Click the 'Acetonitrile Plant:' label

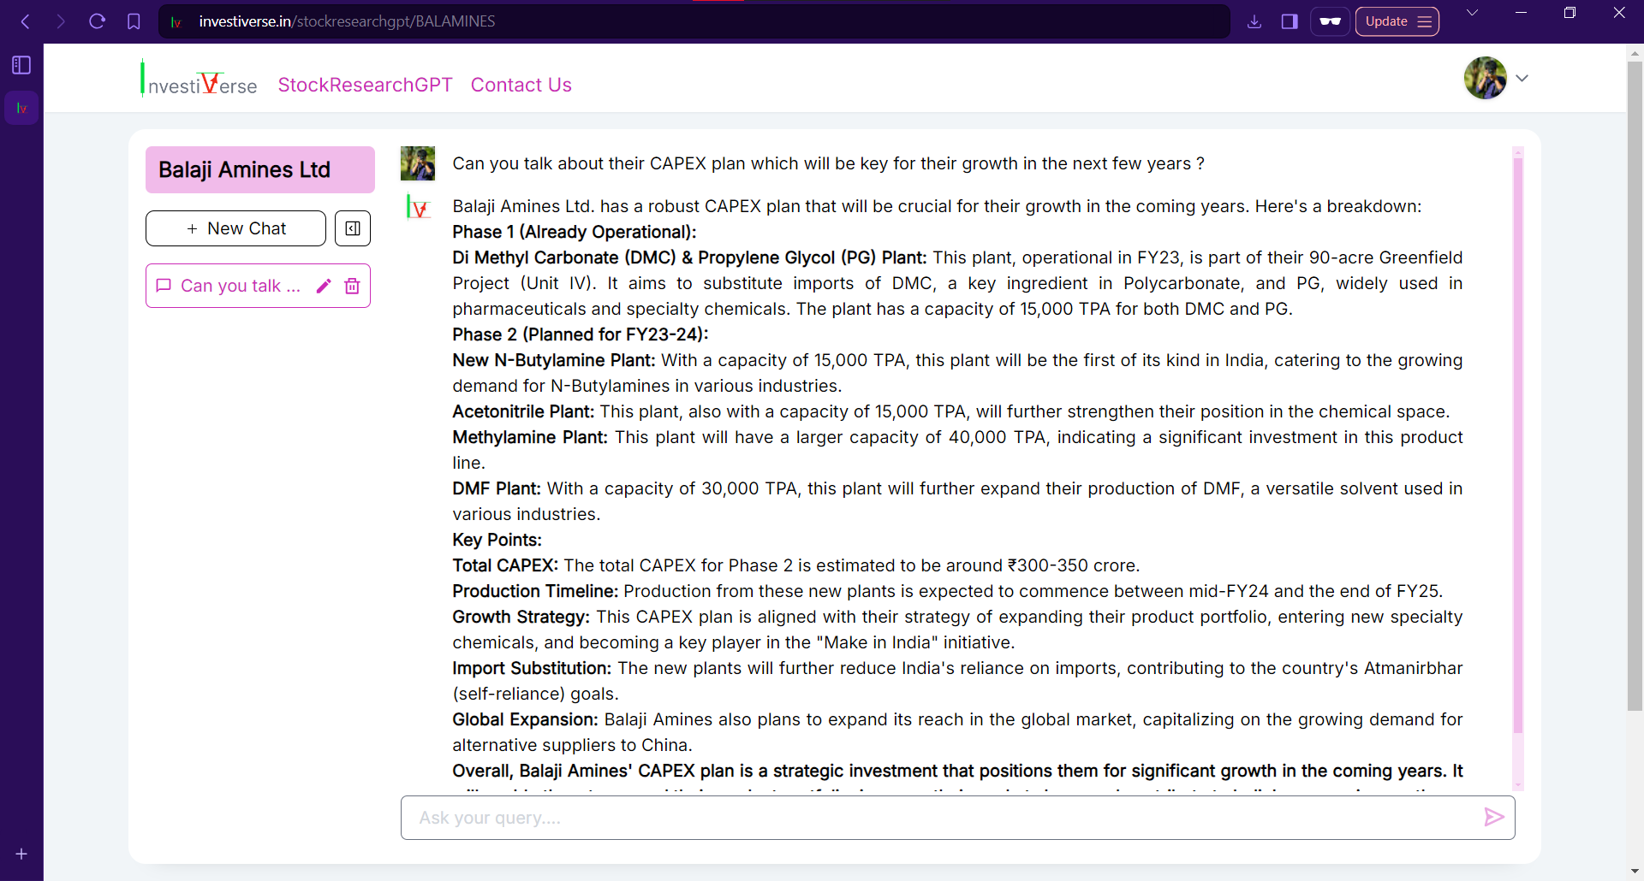[523, 411]
